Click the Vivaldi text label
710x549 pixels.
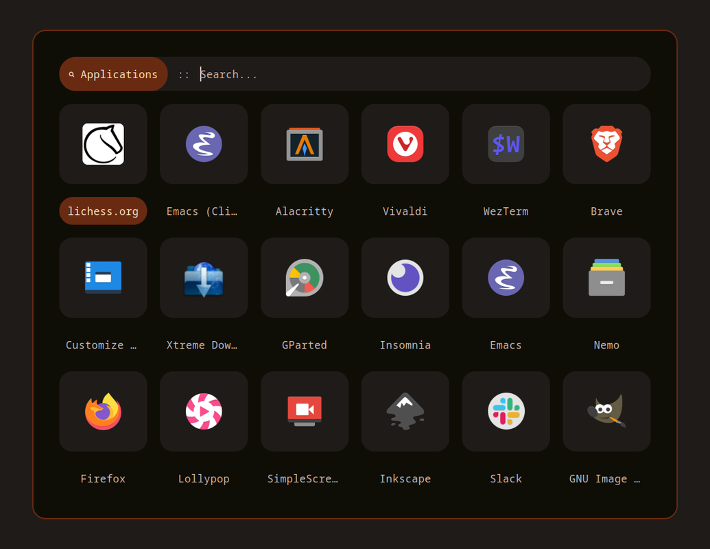(405, 211)
